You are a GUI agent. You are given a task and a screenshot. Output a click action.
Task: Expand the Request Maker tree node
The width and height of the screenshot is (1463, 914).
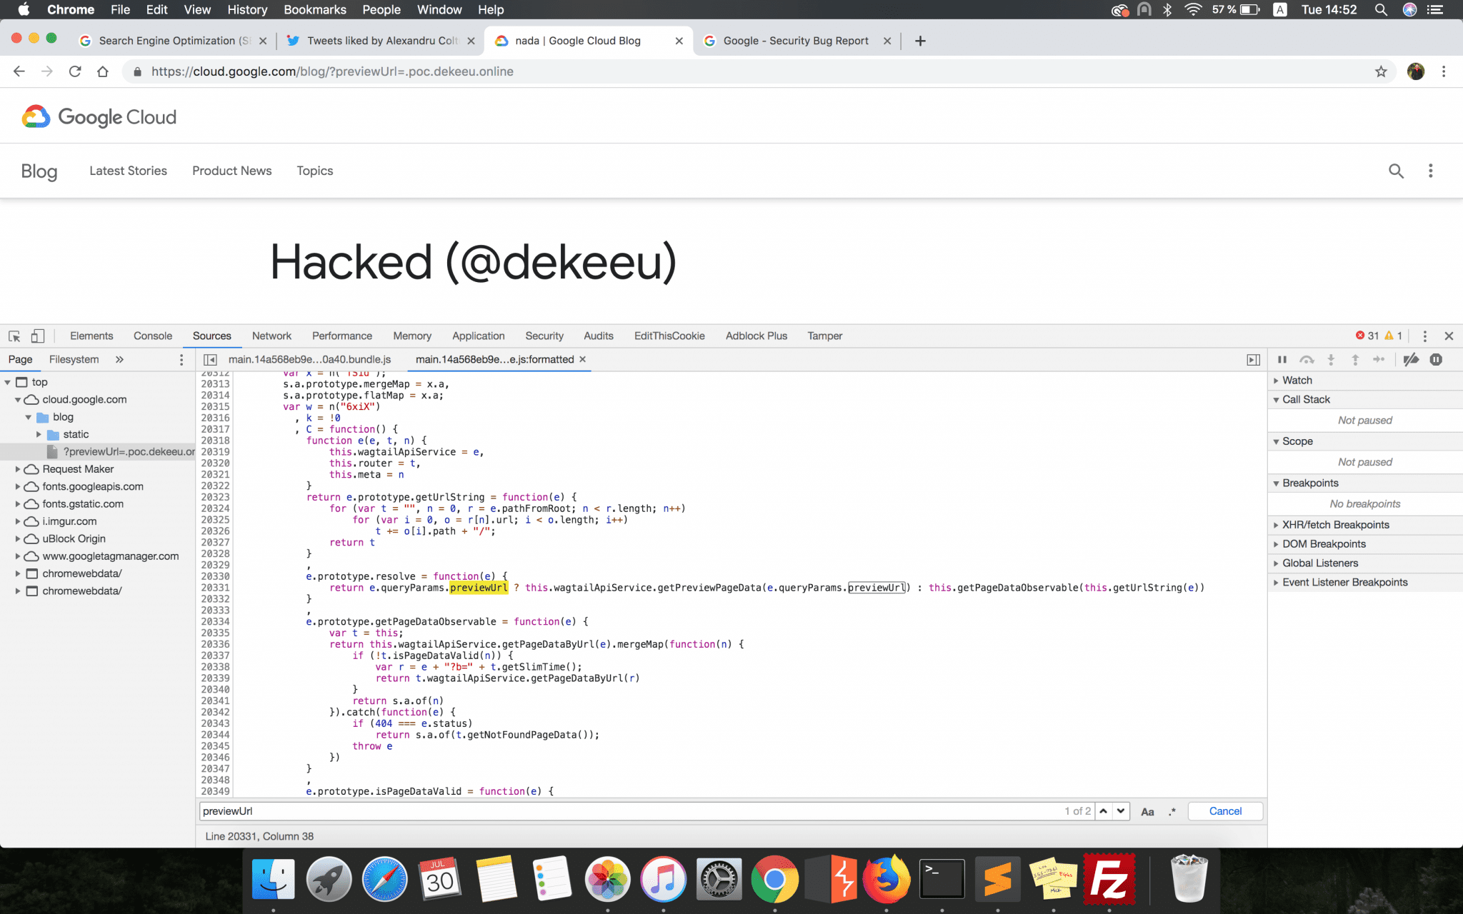(x=18, y=469)
